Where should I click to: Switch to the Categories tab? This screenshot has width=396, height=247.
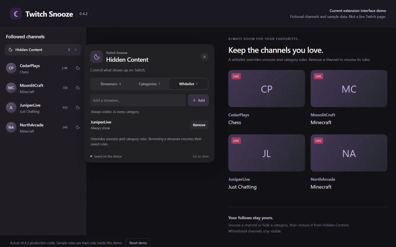[x=149, y=84]
